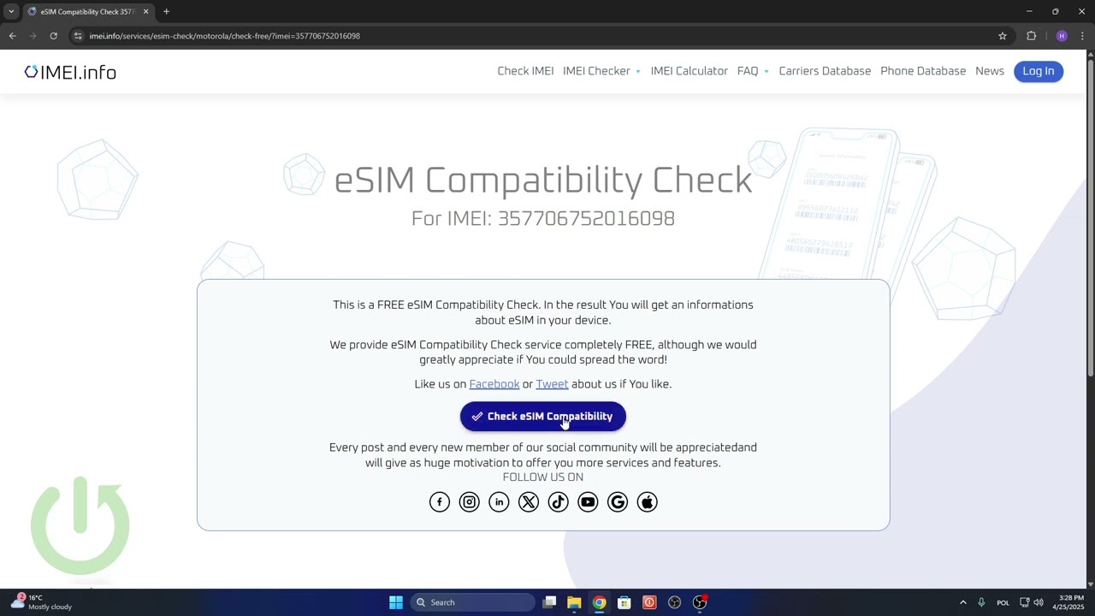Open Chrome three-dot menu
This screenshot has height=616, width=1095.
pyautogui.click(x=1082, y=36)
